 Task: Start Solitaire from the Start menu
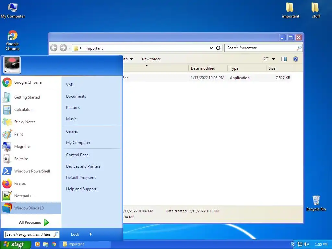tap(31, 159)
